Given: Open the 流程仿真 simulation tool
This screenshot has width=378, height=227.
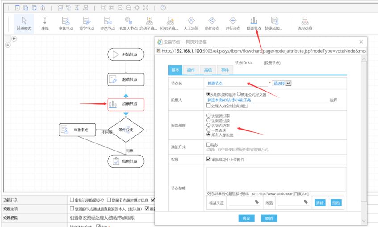Looking at the screenshot, I should tap(305, 23).
